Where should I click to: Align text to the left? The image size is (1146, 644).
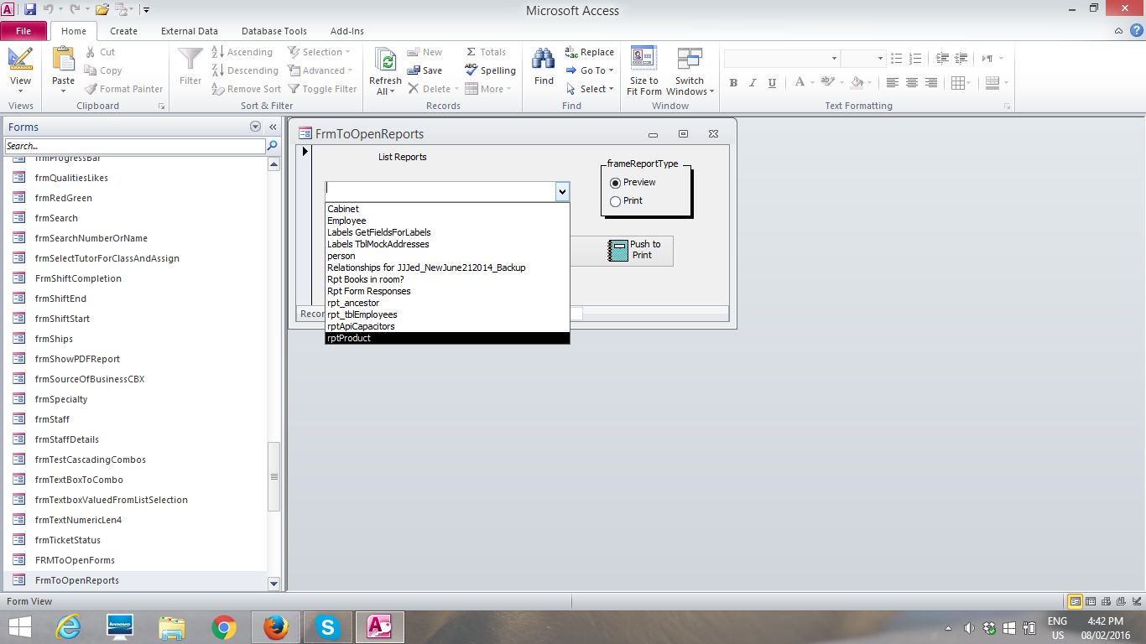click(x=892, y=83)
